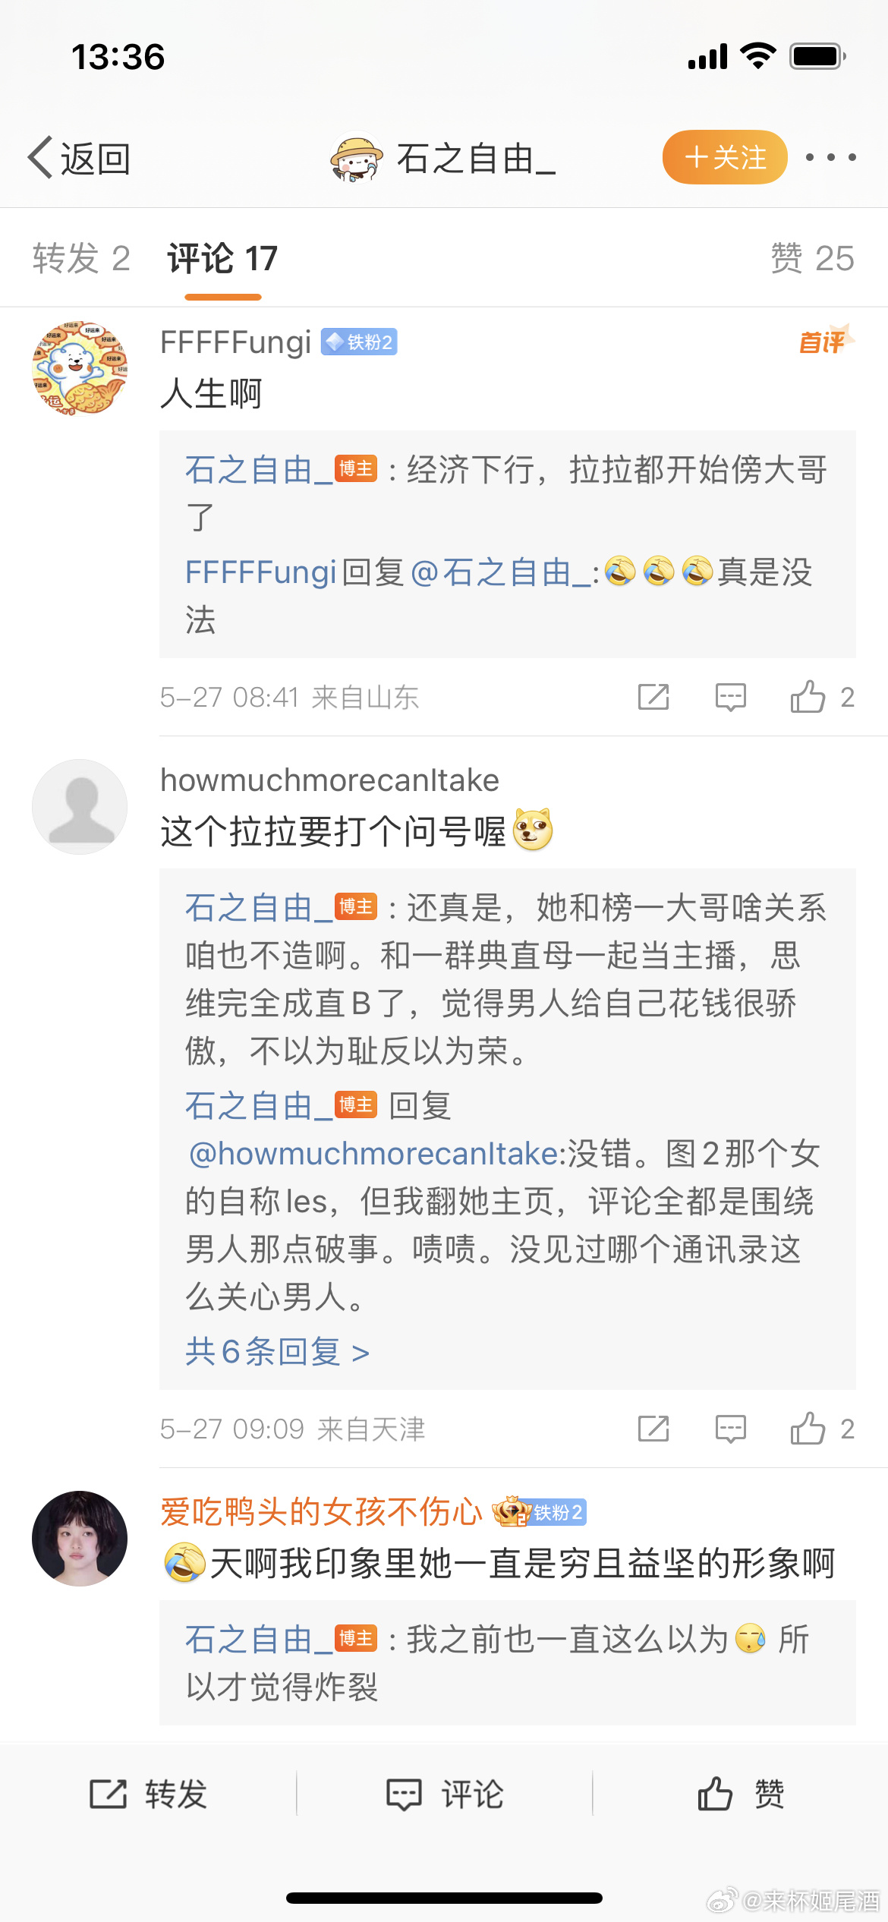
Task: Tap repost icon on FFFFFungi's comment
Action: pyautogui.click(x=653, y=697)
